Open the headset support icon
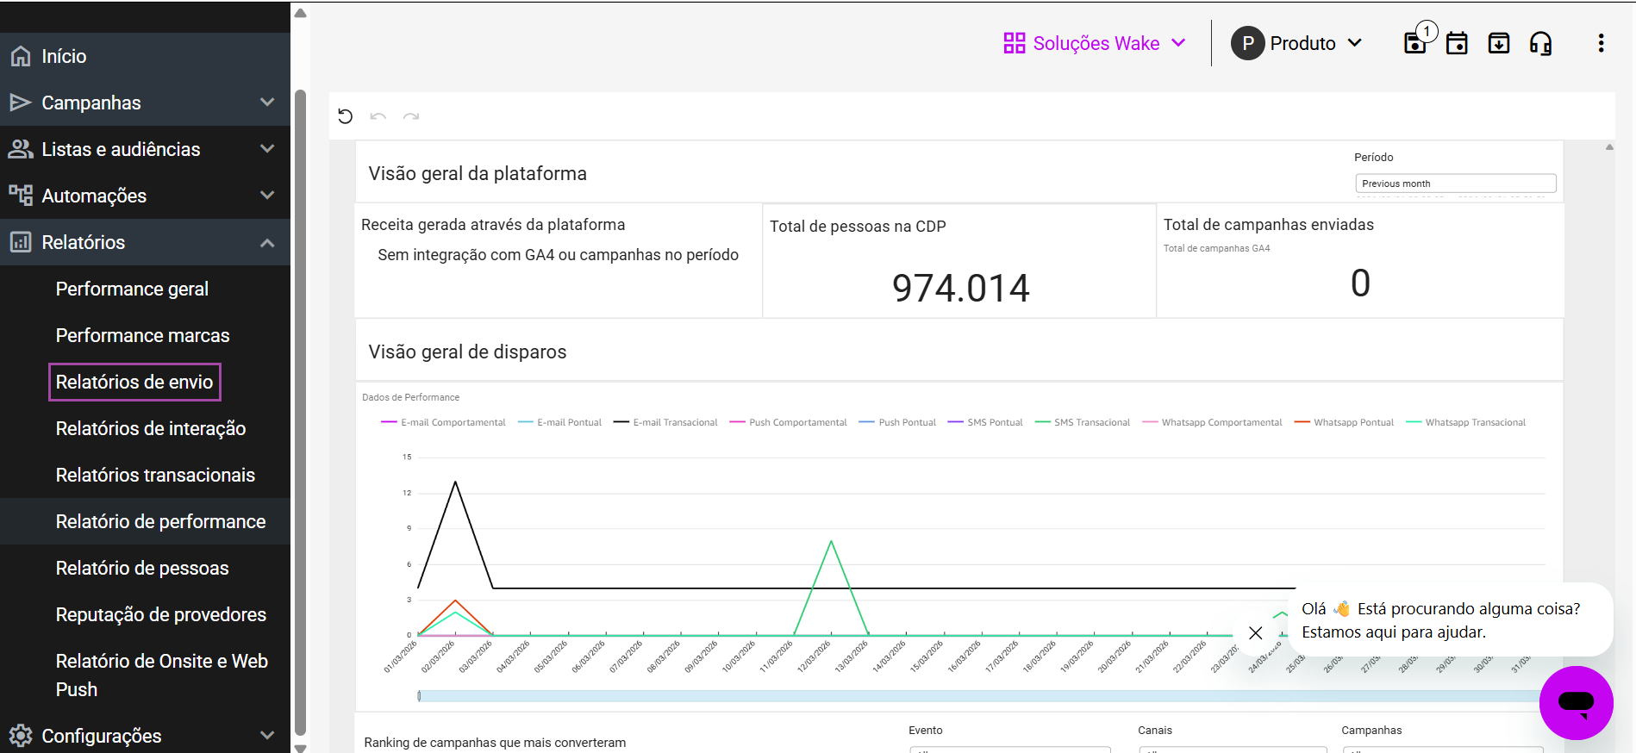 click(x=1540, y=43)
